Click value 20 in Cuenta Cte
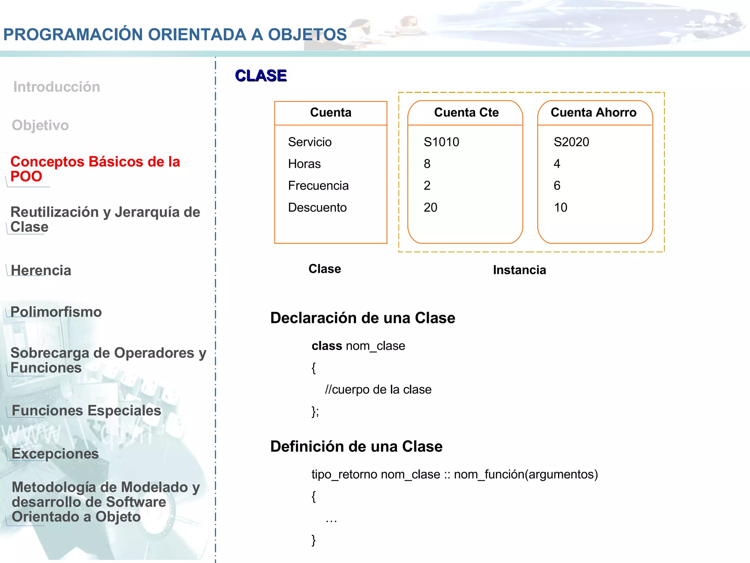Image resolution: width=750 pixels, height=563 pixels. (x=431, y=207)
